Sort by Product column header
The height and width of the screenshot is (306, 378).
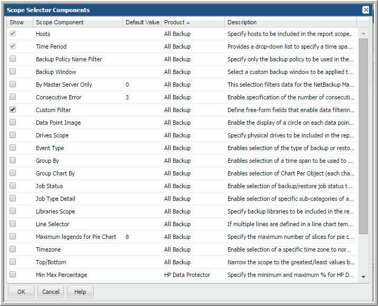tap(174, 22)
